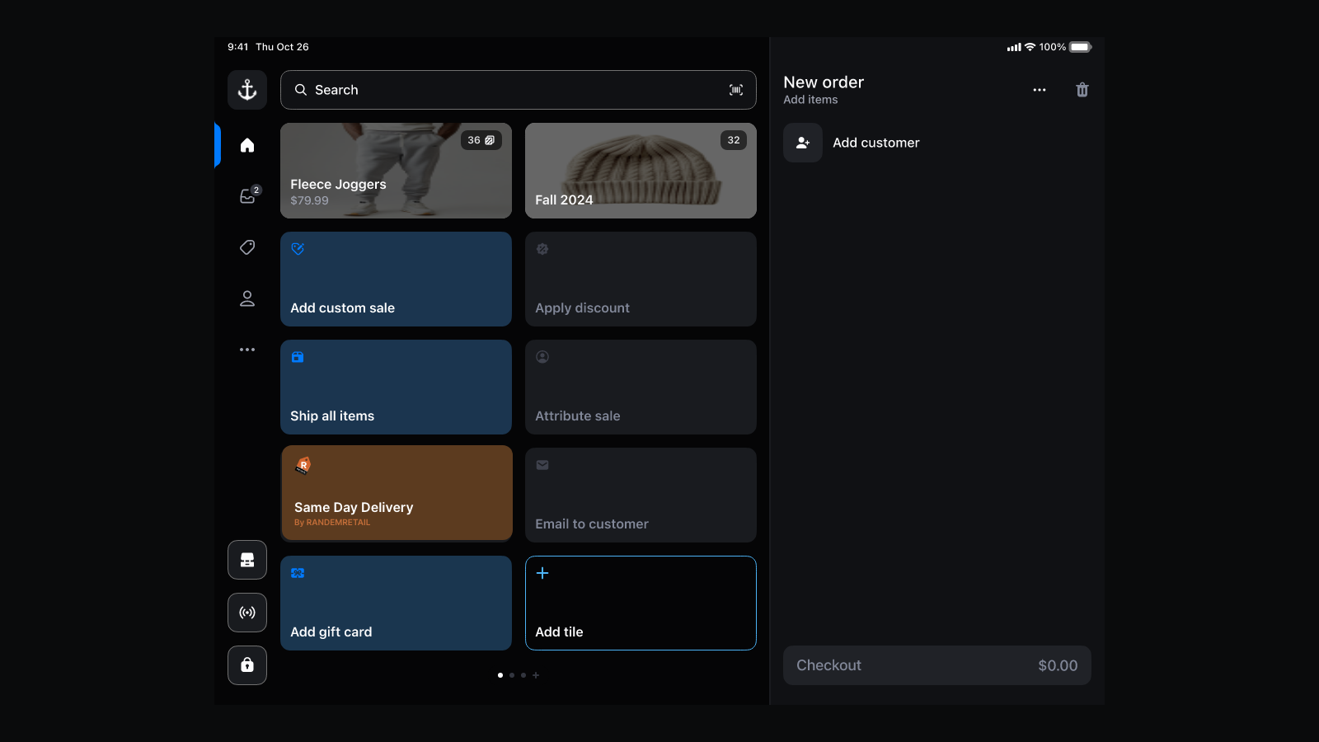Click the custom sale tag icon

(298, 249)
